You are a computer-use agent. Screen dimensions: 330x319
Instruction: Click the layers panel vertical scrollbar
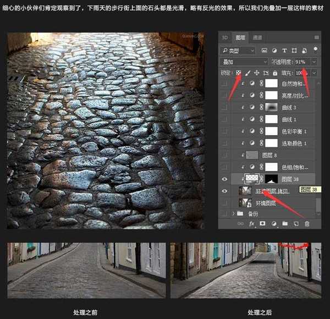(x=318, y=204)
